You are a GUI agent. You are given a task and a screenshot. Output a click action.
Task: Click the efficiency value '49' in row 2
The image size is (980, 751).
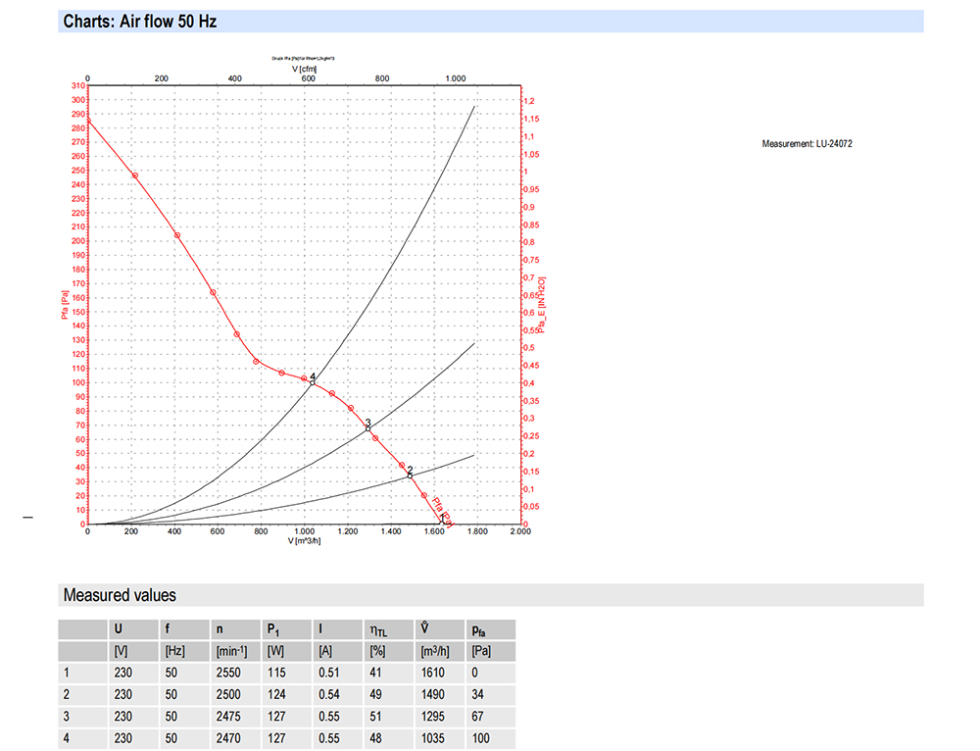pos(375,695)
